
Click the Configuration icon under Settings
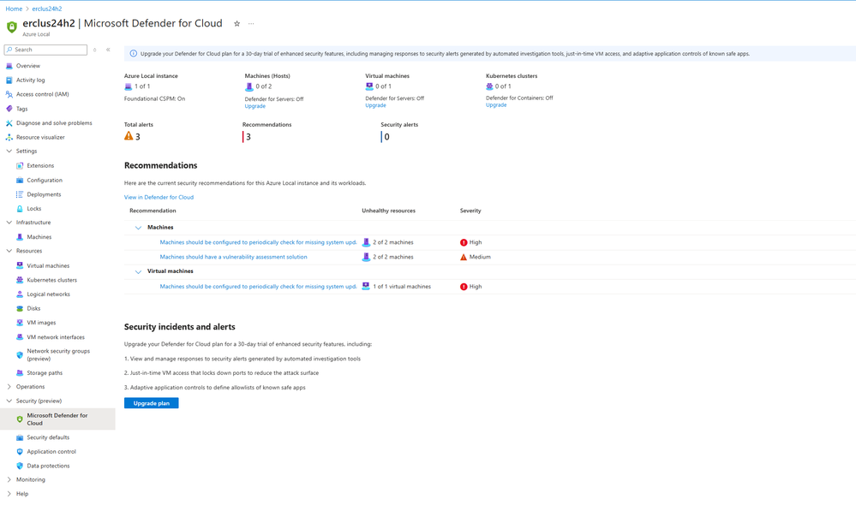[20, 180]
